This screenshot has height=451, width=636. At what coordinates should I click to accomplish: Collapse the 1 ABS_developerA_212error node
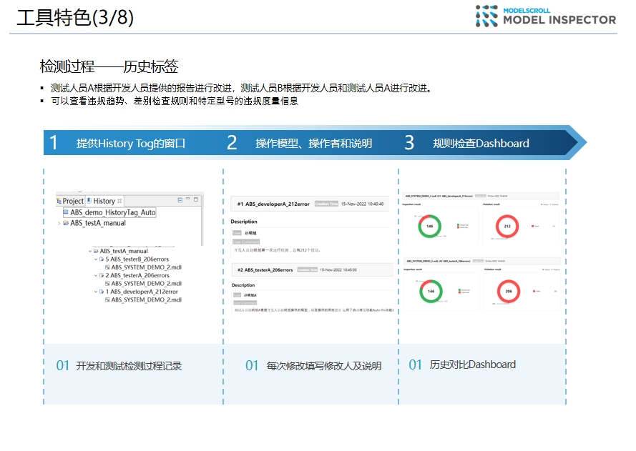tap(96, 292)
